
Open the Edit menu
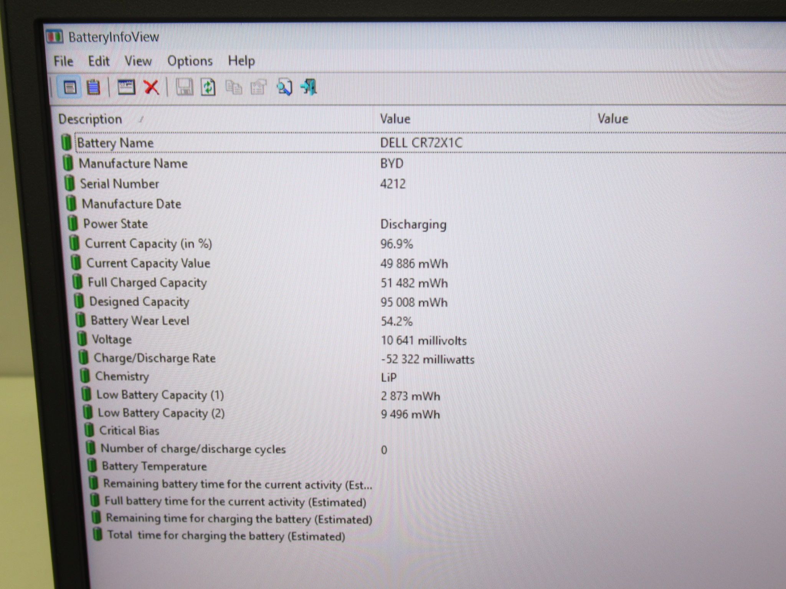coord(99,61)
